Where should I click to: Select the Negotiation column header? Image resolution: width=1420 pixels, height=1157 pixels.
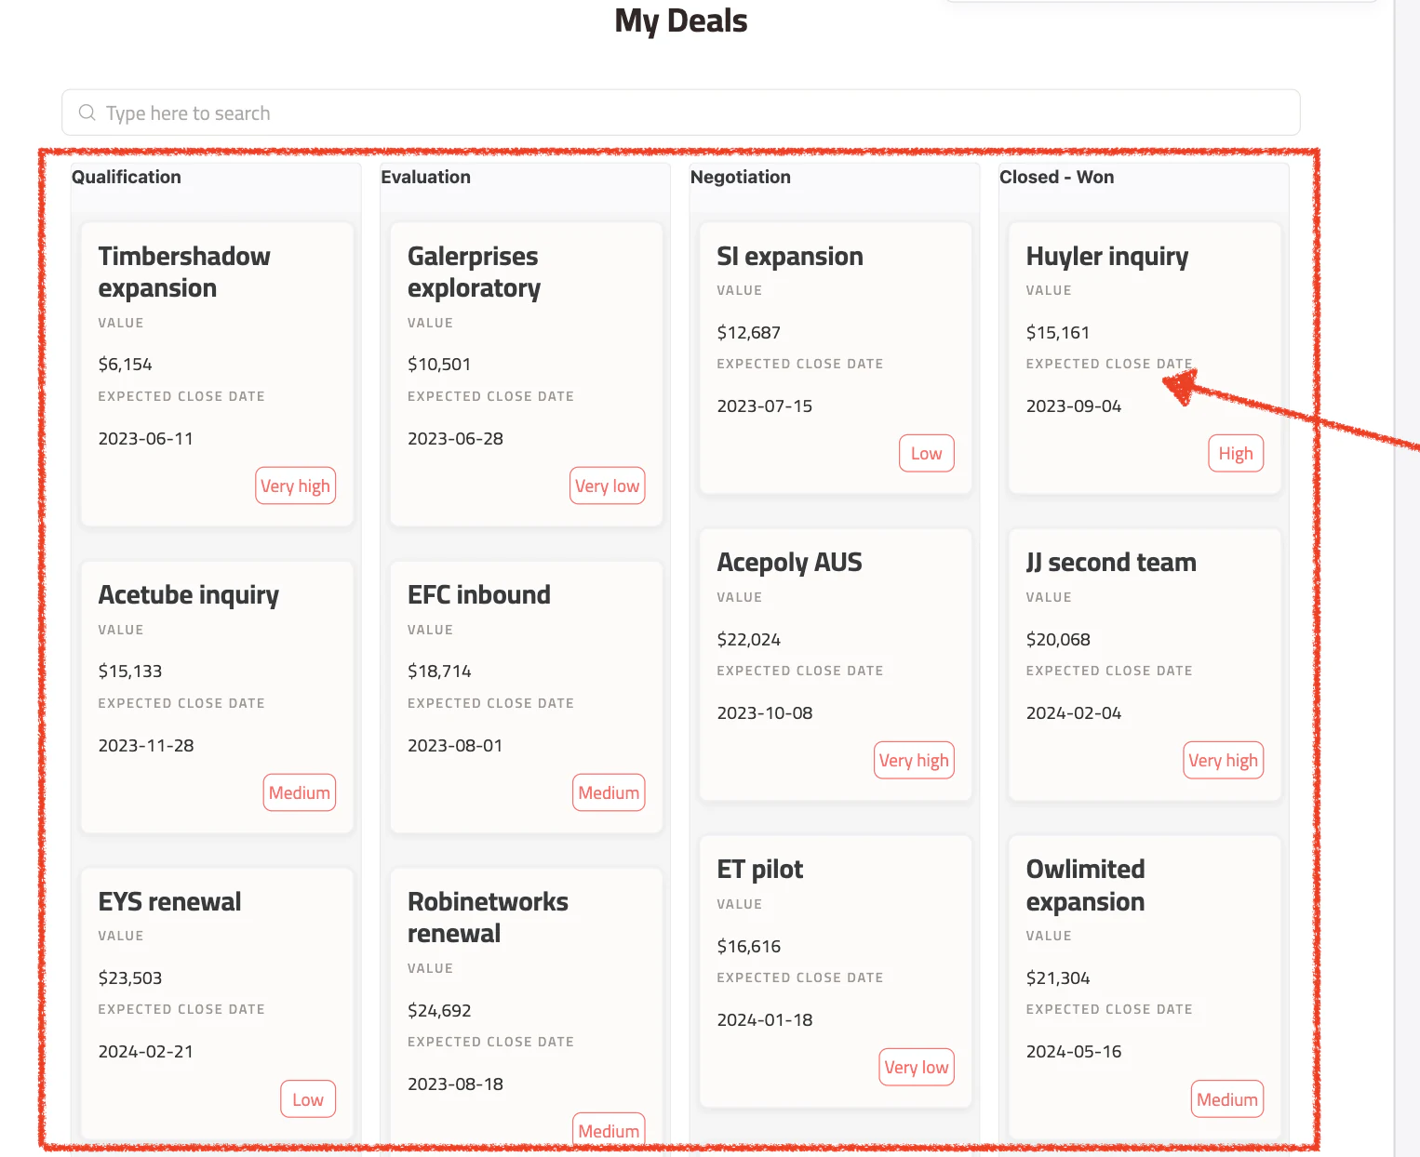pos(741,177)
